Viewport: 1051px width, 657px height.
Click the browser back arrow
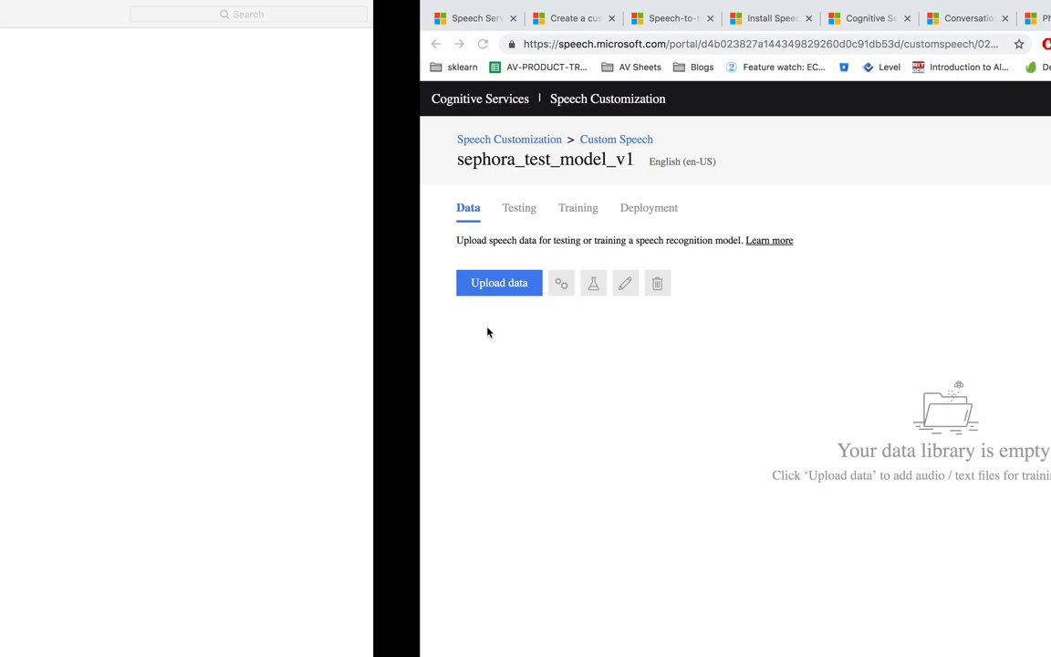tap(436, 44)
